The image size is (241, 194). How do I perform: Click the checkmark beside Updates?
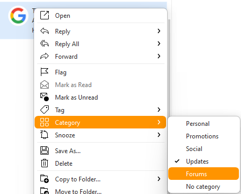point(177,161)
